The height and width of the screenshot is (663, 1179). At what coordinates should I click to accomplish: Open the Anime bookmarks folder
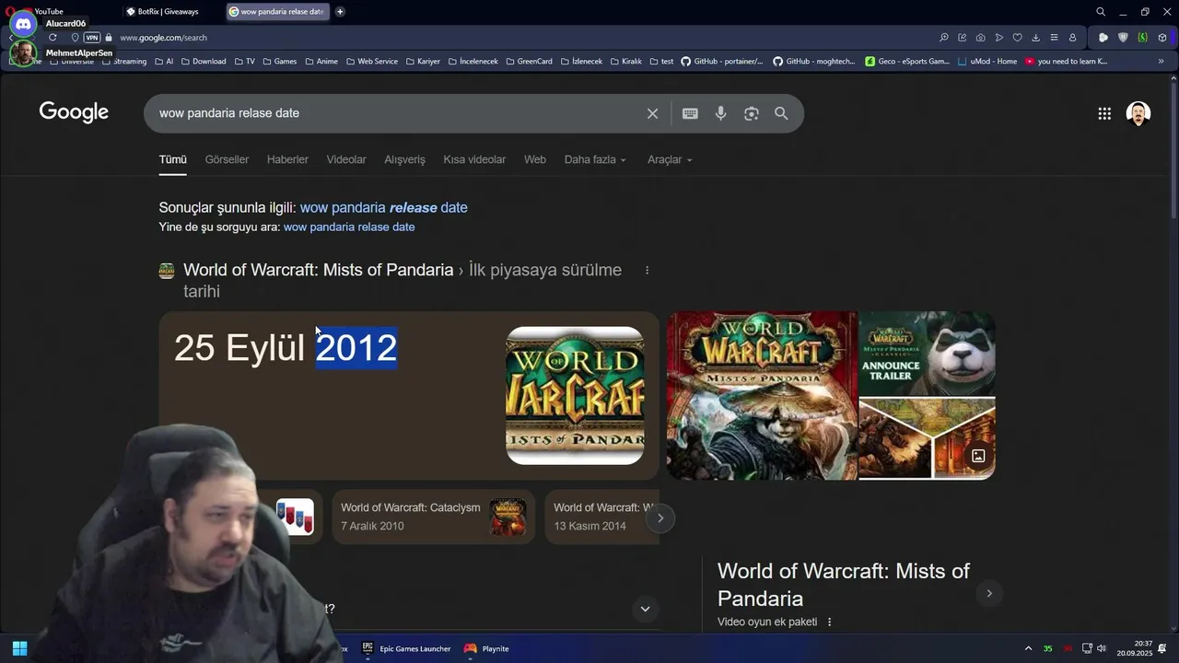click(321, 62)
